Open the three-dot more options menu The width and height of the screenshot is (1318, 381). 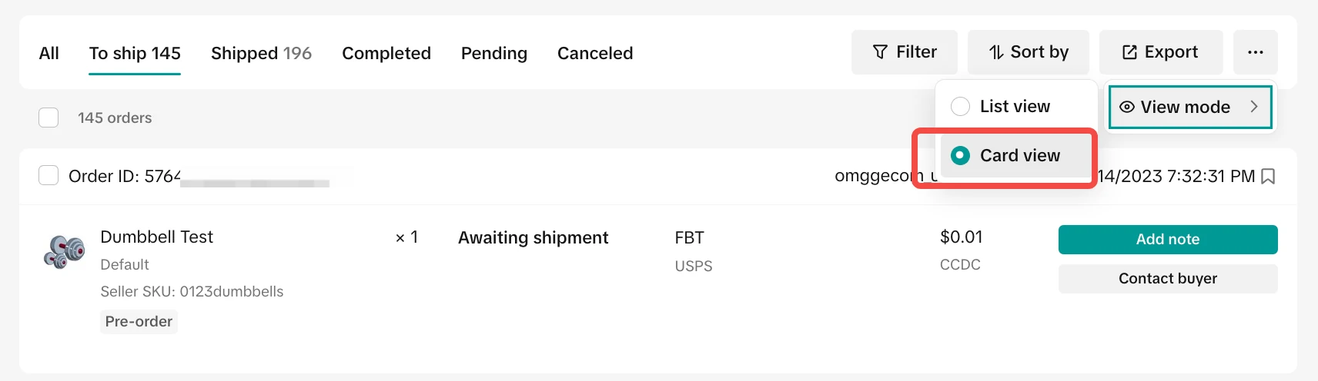1255,52
